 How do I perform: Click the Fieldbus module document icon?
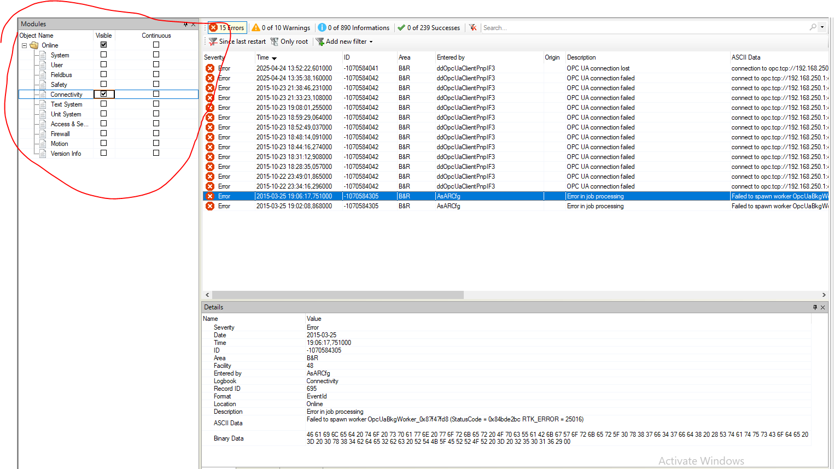click(43, 75)
